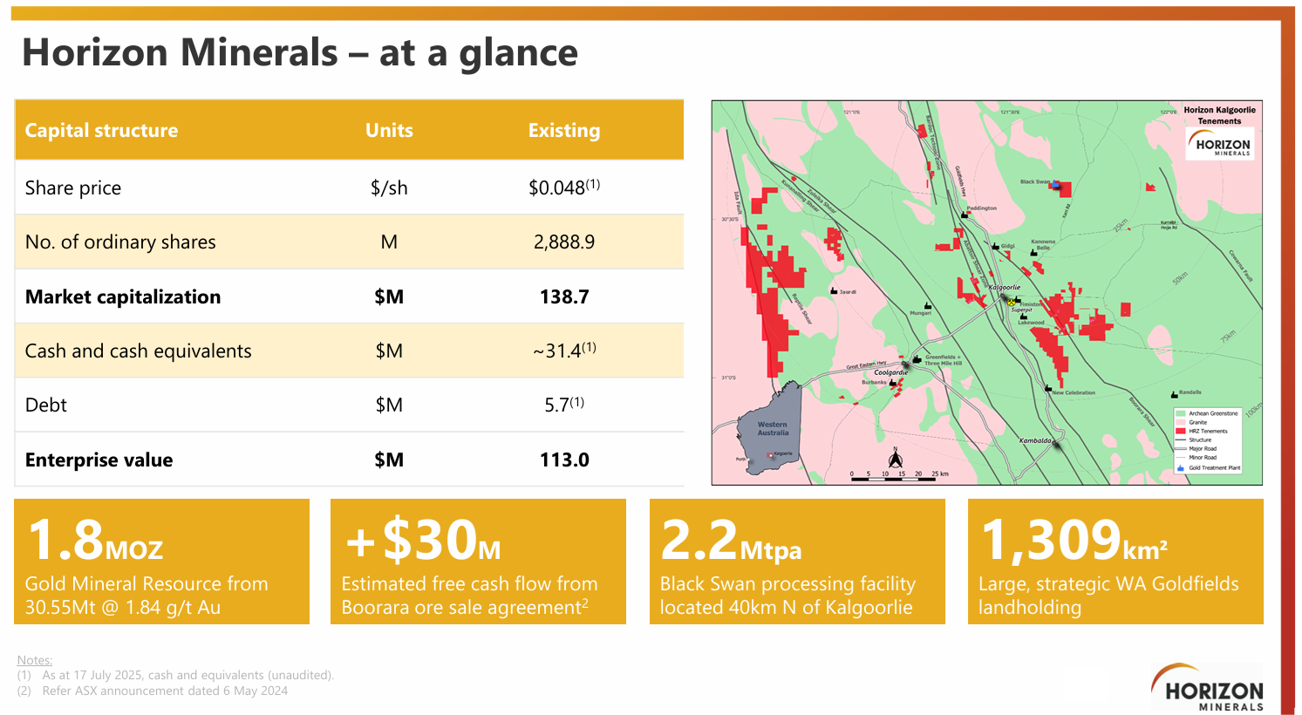Viewport: 1302px width, 715px height.
Task: Click the HRZ Tenements red legend swatch
Action: coord(1181,431)
